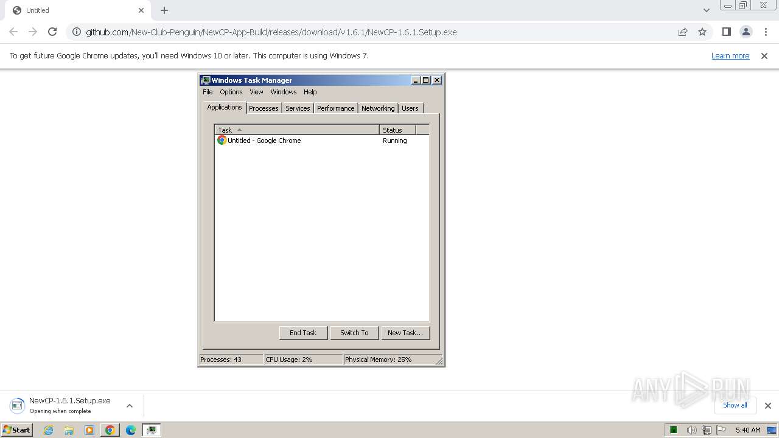The width and height of the screenshot is (779, 438).
Task: Open Task Manager Help menu
Action: tap(310, 92)
